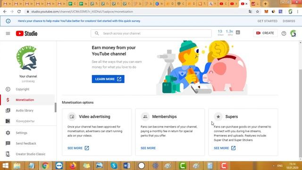The width and height of the screenshot is (302, 170).
Task: Bookmark this page with the star icon
Action: [x=258, y=11]
